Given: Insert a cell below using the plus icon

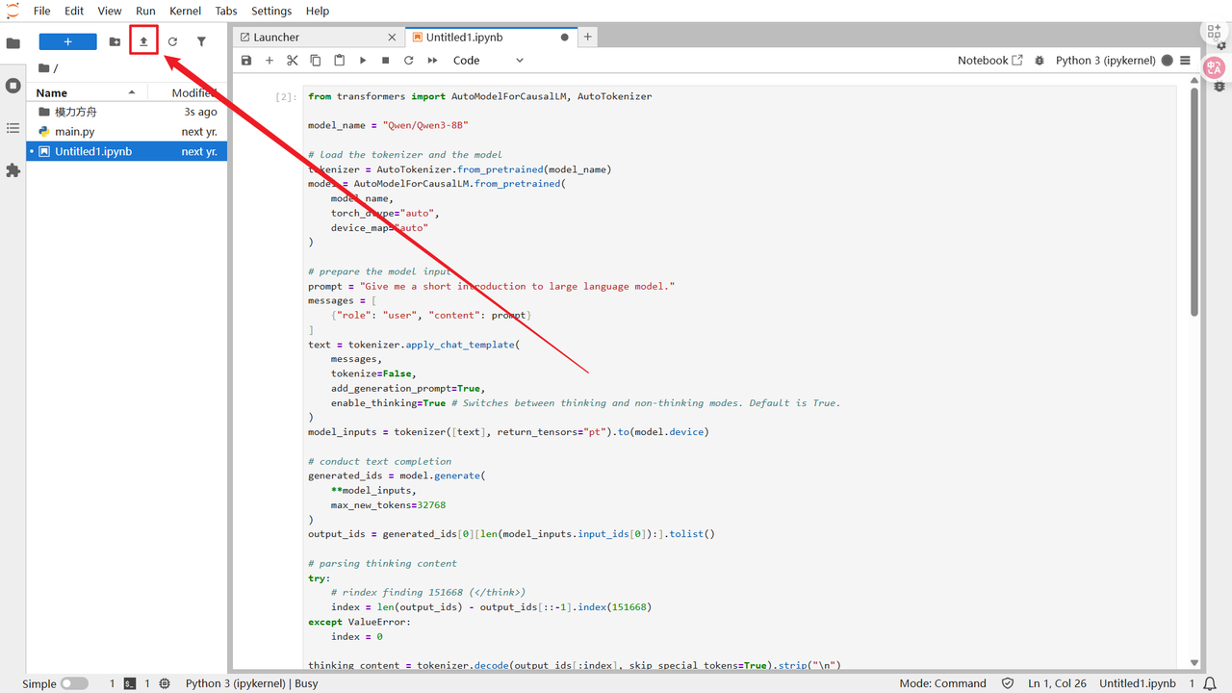Looking at the screenshot, I should coord(269,60).
